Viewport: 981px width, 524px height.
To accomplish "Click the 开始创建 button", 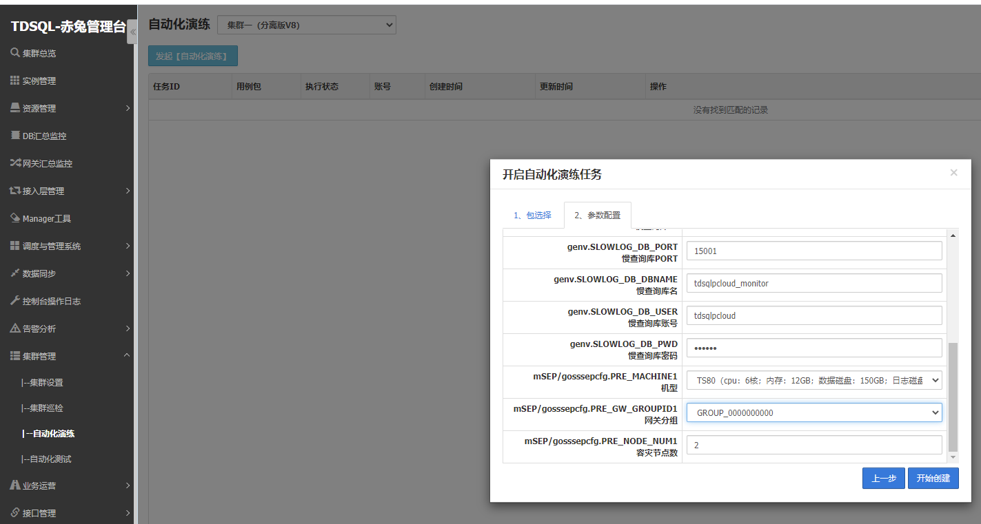I will [x=933, y=479].
